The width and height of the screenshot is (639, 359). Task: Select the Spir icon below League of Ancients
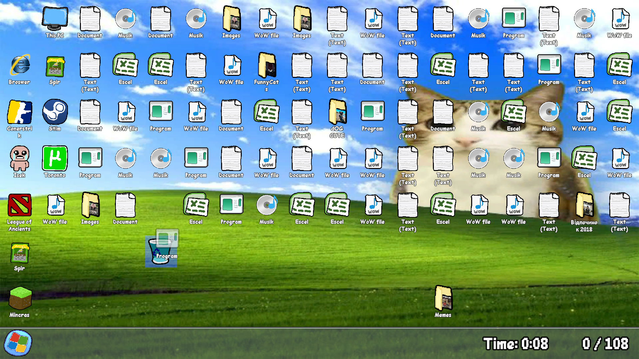[x=19, y=257]
